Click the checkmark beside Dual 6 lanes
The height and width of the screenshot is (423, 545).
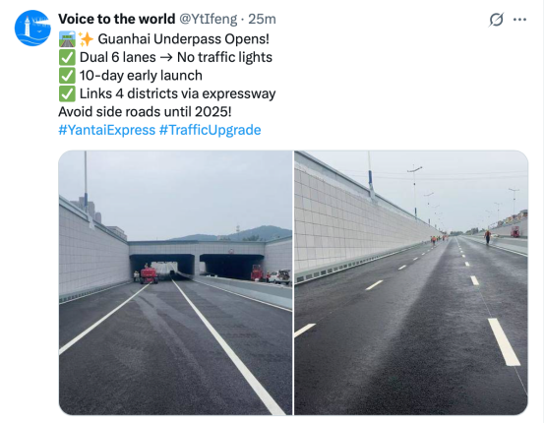click(67, 57)
